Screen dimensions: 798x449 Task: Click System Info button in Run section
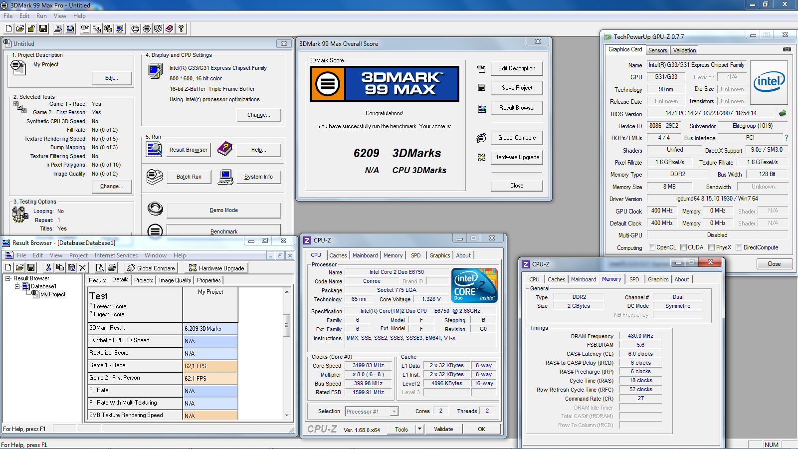click(258, 177)
